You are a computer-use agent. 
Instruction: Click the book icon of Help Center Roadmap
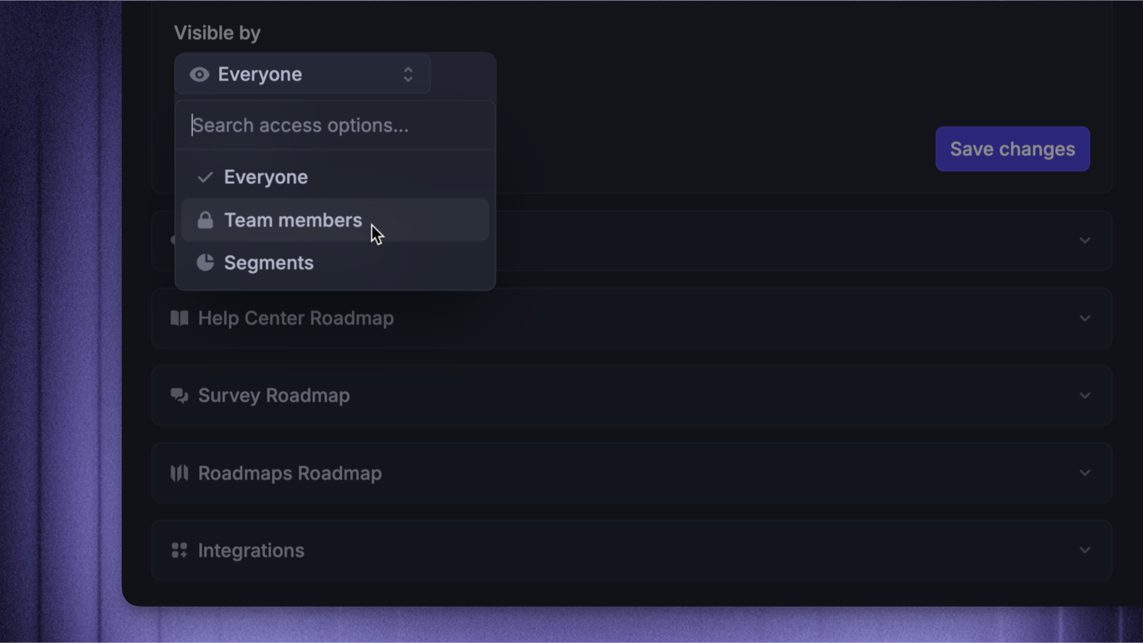(179, 318)
